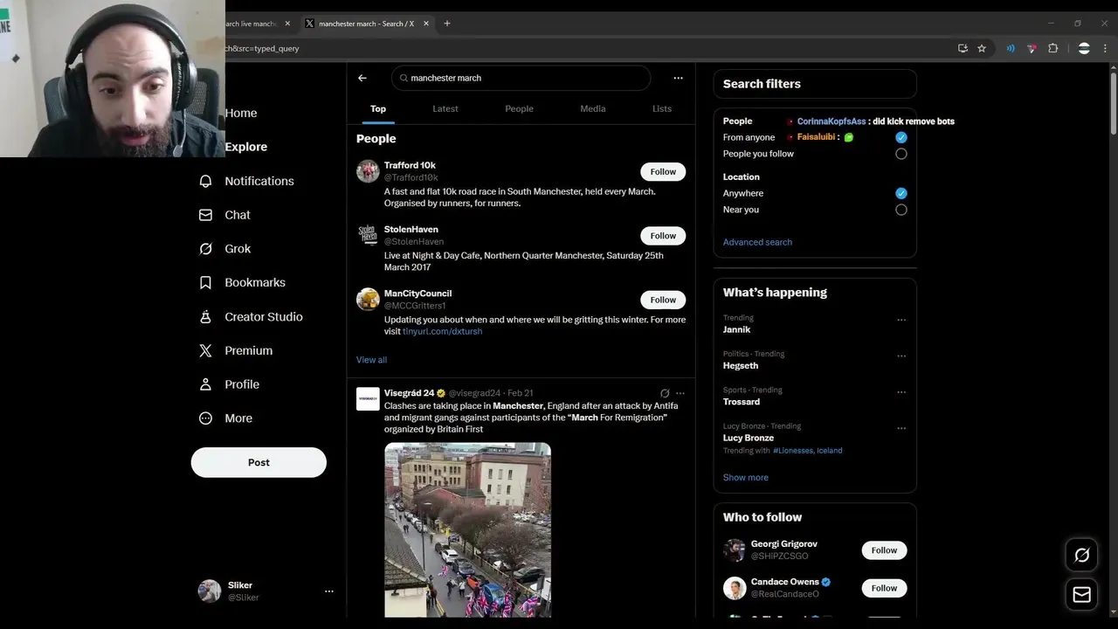Click the manchester march search field
The image size is (1118, 629).
pos(521,78)
